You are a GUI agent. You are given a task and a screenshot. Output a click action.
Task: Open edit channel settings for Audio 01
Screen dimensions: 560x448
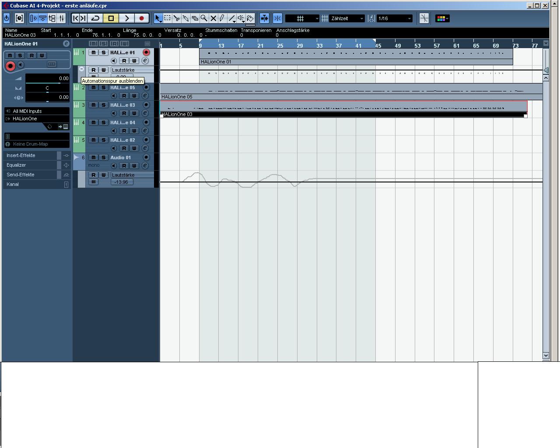click(x=145, y=166)
